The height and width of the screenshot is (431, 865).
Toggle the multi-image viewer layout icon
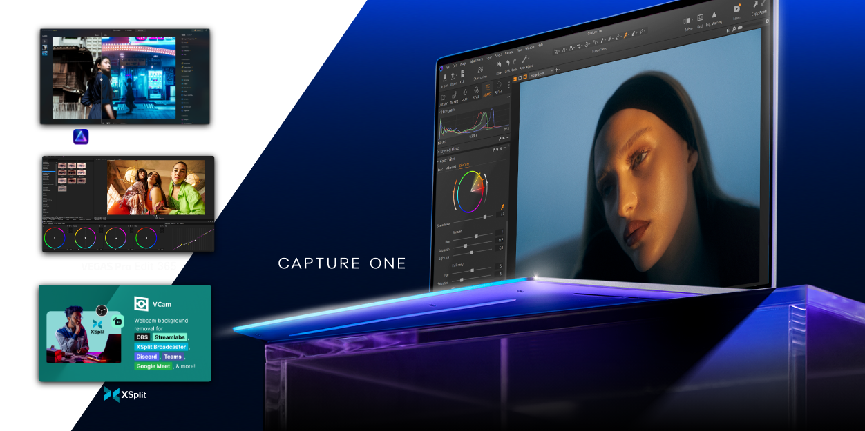pos(515,78)
